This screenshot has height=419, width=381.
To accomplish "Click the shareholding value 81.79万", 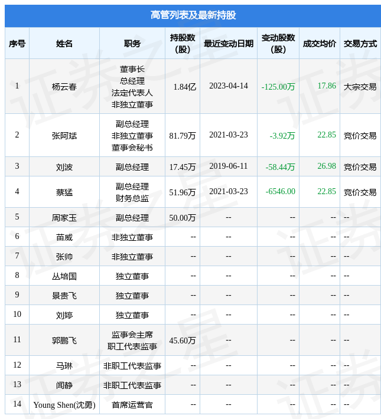I will (183, 136).
